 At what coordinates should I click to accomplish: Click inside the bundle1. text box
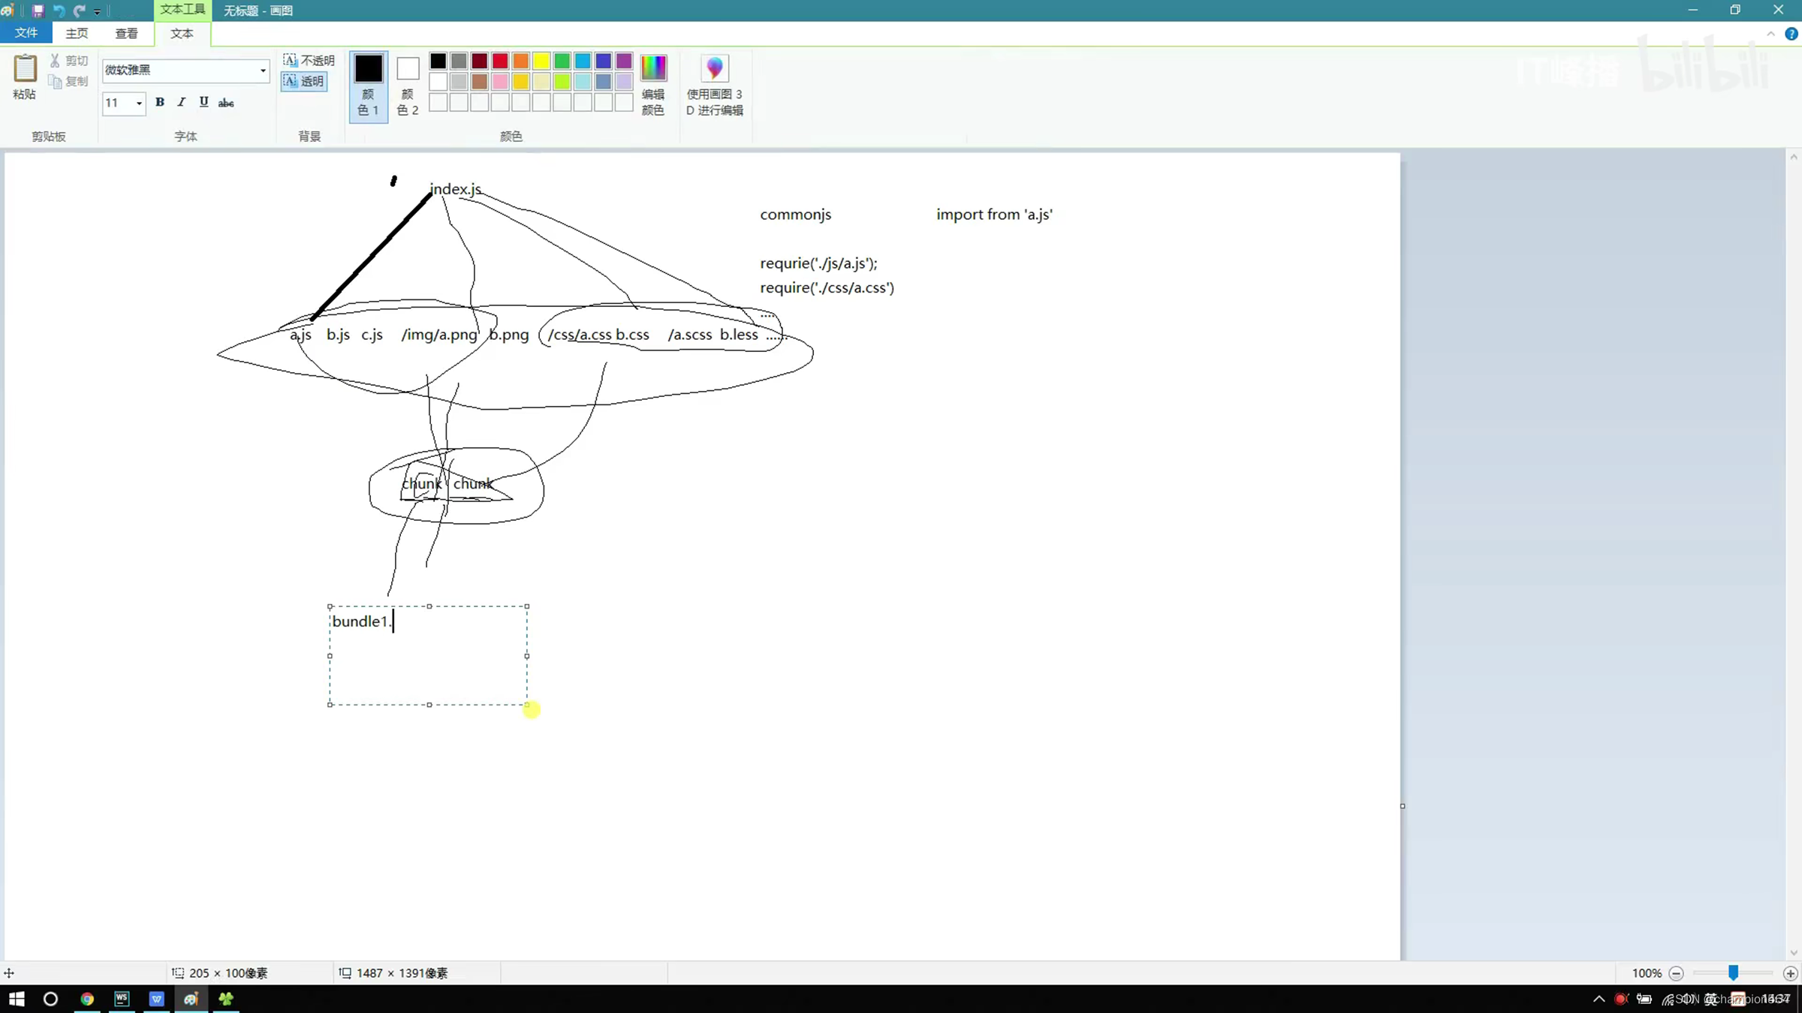tap(429, 655)
